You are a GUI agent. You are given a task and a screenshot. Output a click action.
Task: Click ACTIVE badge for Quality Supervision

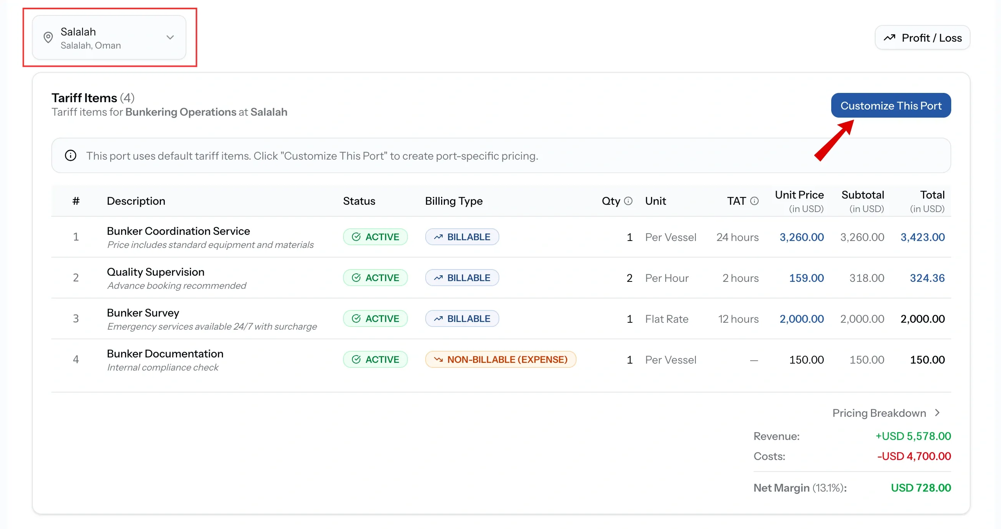click(375, 278)
